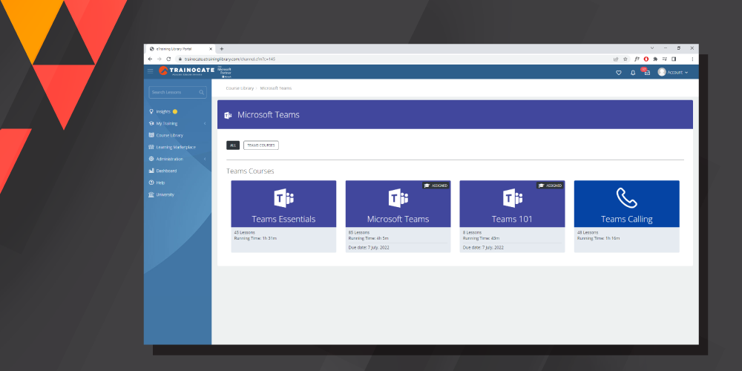Image resolution: width=742 pixels, height=371 pixels.
Task: Open the Teams 101 course card
Action: (512, 216)
